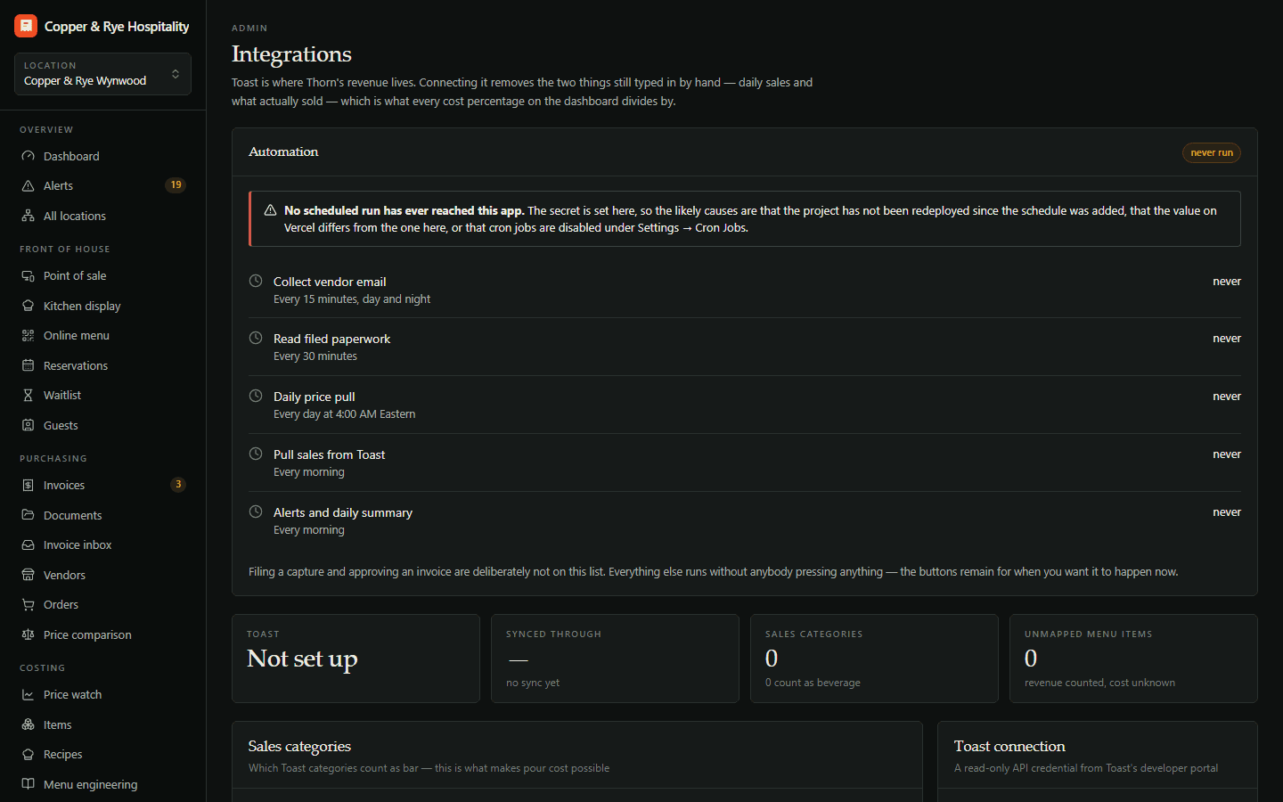Click the Orders shopping cart icon
This screenshot has height=802, width=1283.
click(28, 604)
